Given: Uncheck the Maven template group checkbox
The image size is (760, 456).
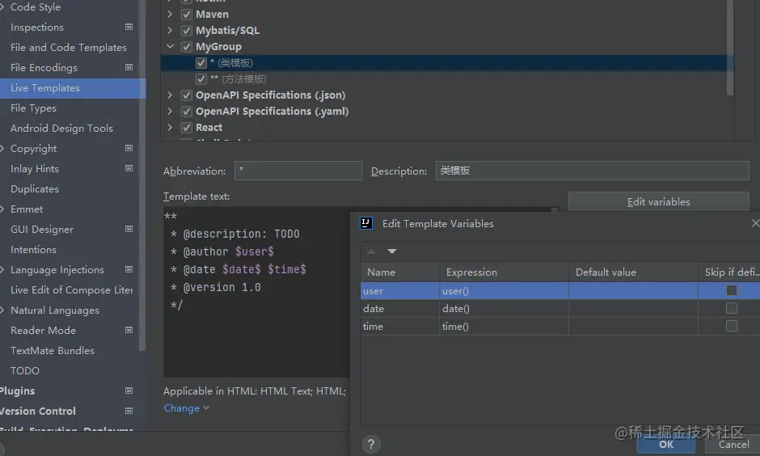Looking at the screenshot, I should (x=187, y=15).
